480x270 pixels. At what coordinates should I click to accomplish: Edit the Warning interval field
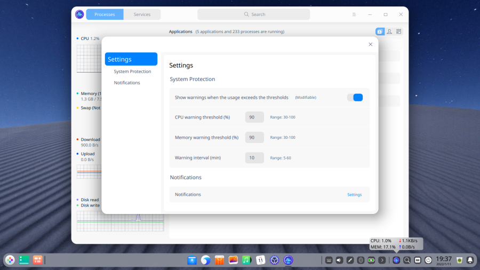(x=254, y=157)
